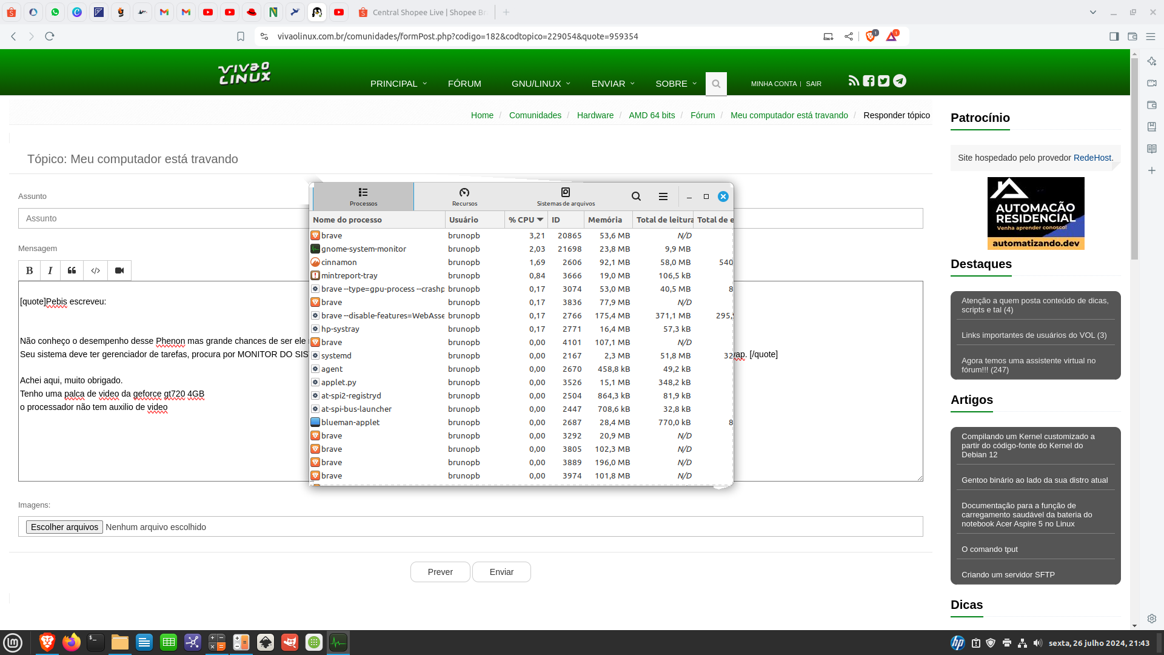Open the terminal from the taskbar
Screen dimensions: 1164x655
coord(96,642)
